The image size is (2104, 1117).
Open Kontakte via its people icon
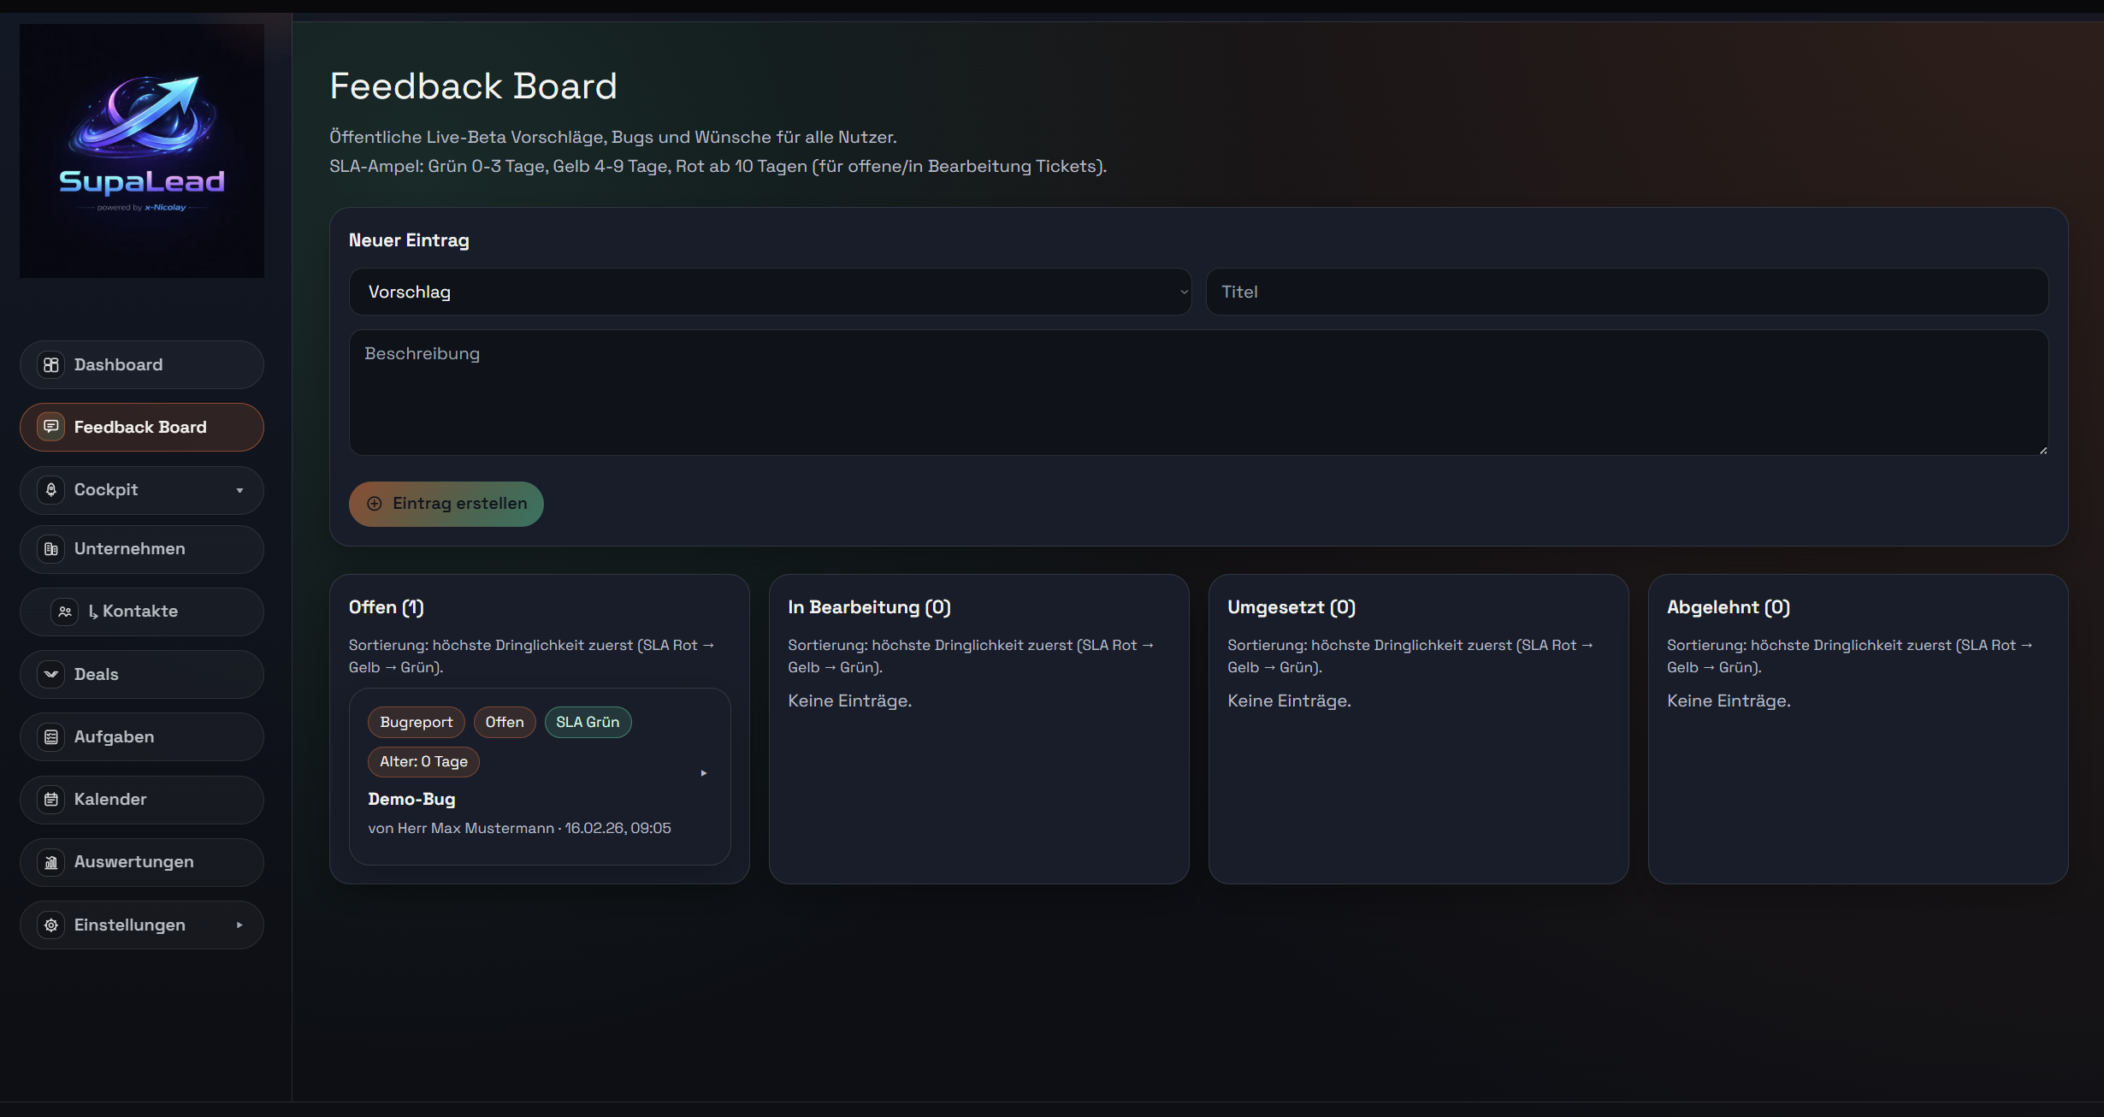point(64,611)
